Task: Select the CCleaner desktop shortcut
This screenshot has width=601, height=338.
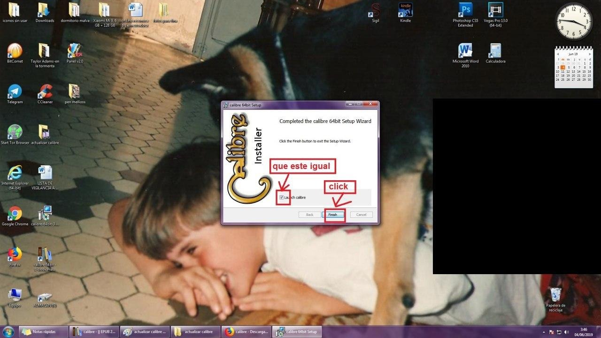Action: pos(45,94)
